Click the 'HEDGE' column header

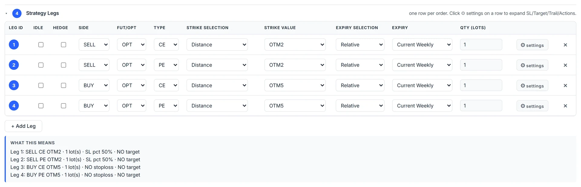click(x=61, y=28)
